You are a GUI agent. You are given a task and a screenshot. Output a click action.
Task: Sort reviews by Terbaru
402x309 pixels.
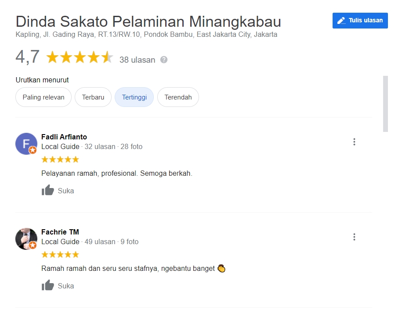[x=93, y=97]
